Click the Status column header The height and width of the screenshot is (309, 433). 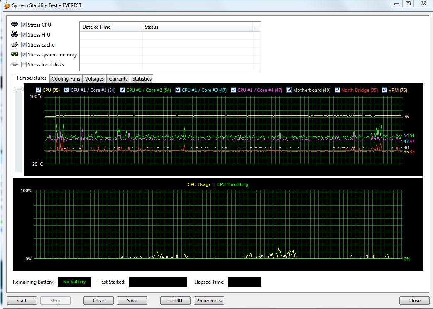pyautogui.click(x=198, y=27)
